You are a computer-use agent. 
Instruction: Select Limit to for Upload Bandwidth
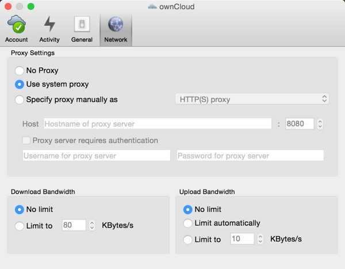pos(187,240)
